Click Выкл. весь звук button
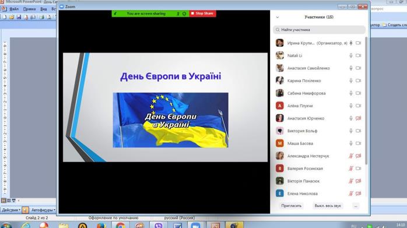 [328, 206]
